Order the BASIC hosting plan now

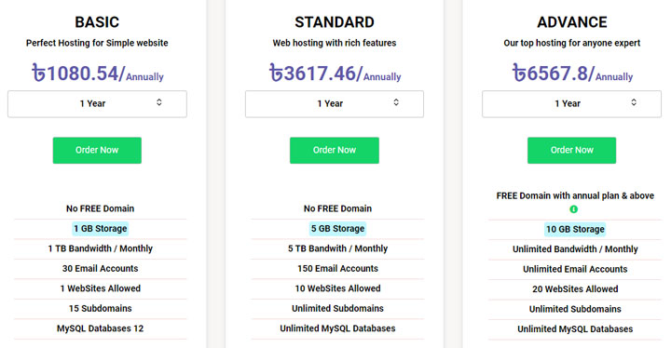tap(97, 150)
